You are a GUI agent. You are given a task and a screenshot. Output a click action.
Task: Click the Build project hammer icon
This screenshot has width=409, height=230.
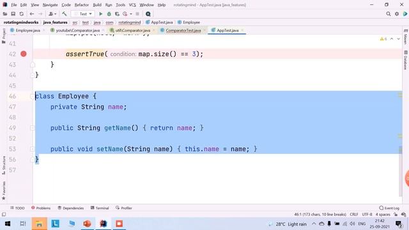coord(64,14)
